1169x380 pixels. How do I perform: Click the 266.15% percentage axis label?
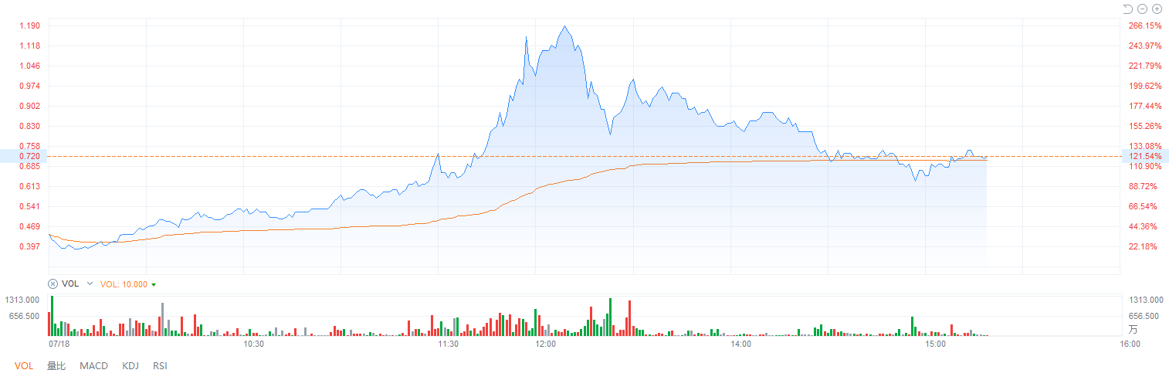pos(1144,25)
